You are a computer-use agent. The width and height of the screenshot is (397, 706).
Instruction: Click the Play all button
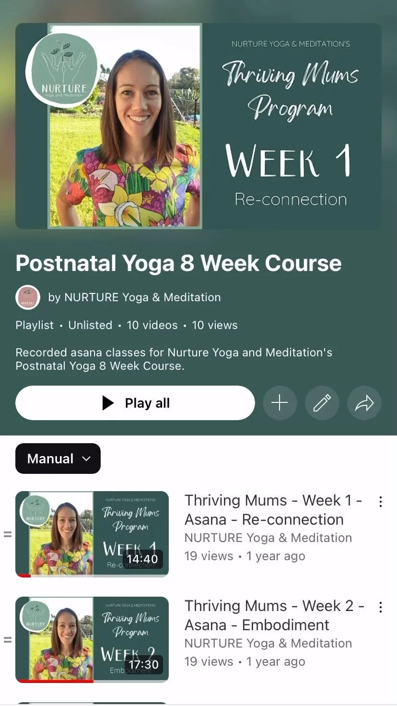coord(135,403)
